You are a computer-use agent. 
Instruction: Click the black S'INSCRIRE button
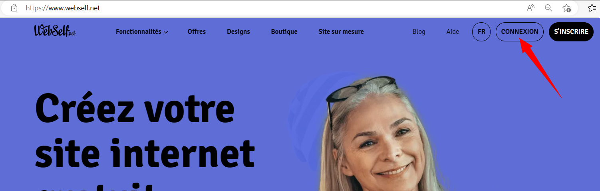click(x=571, y=32)
